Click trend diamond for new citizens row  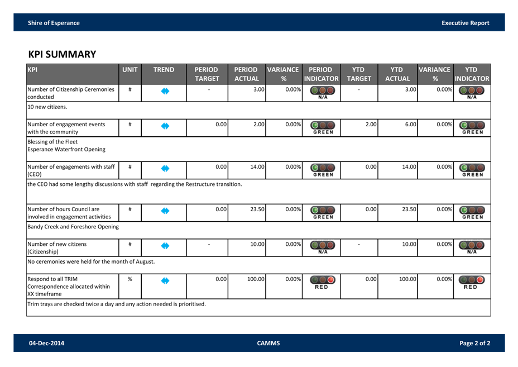point(165,246)
